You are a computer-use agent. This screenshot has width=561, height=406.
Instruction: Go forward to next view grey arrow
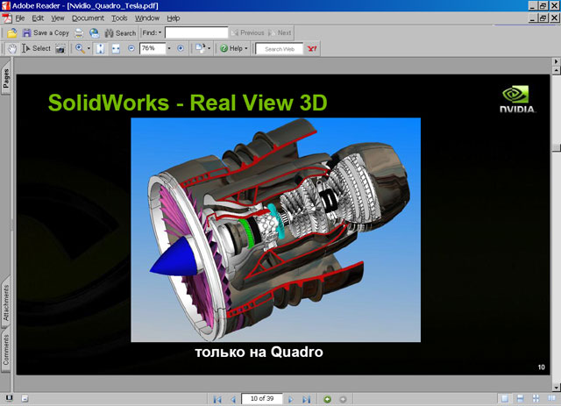click(x=343, y=399)
